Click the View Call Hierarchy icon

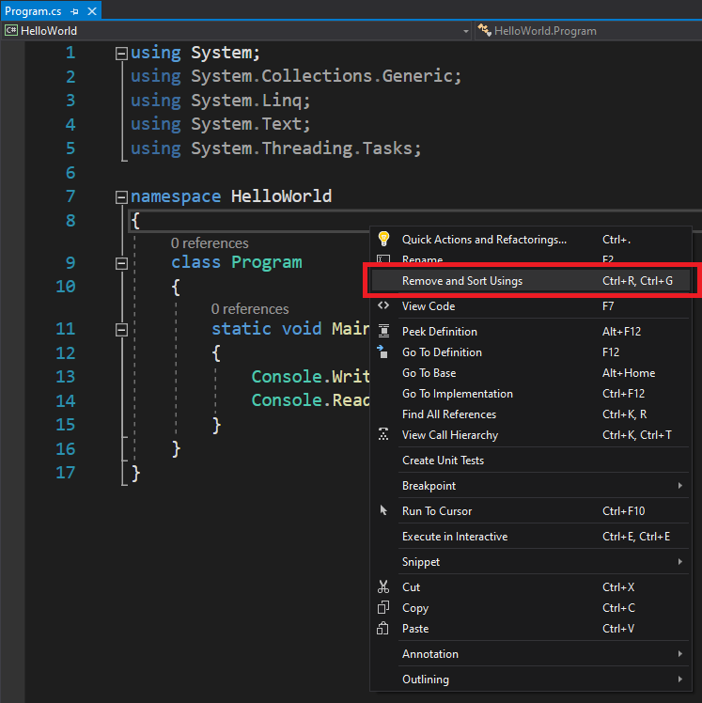click(383, 434)
